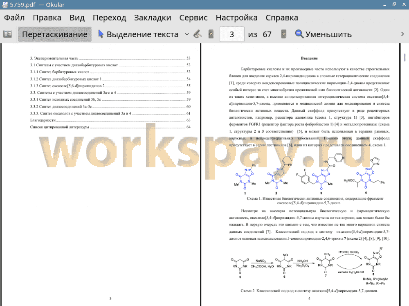Click the 'Введение' heading on page 4
This screenshot has width=409, height=306.
pyautogui.click(x=309, y=58)
